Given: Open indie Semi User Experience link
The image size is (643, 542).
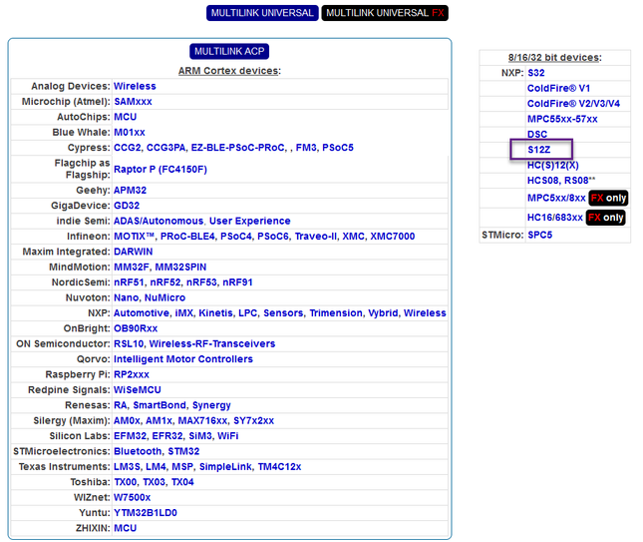Looking at the screenshot, I should tap(250, 221).
